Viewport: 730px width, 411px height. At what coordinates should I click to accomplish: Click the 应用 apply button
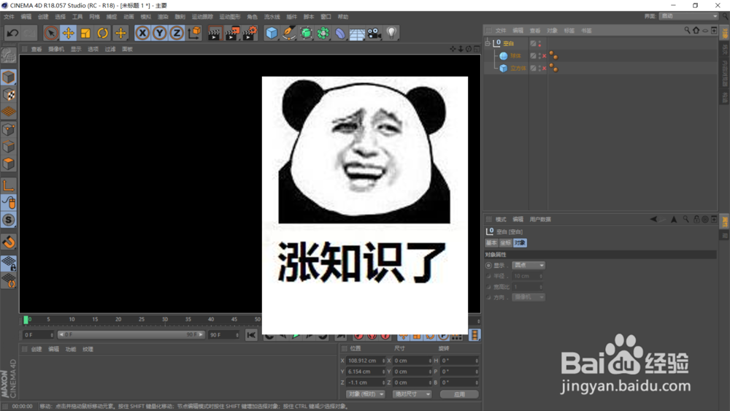coord(459,394)
